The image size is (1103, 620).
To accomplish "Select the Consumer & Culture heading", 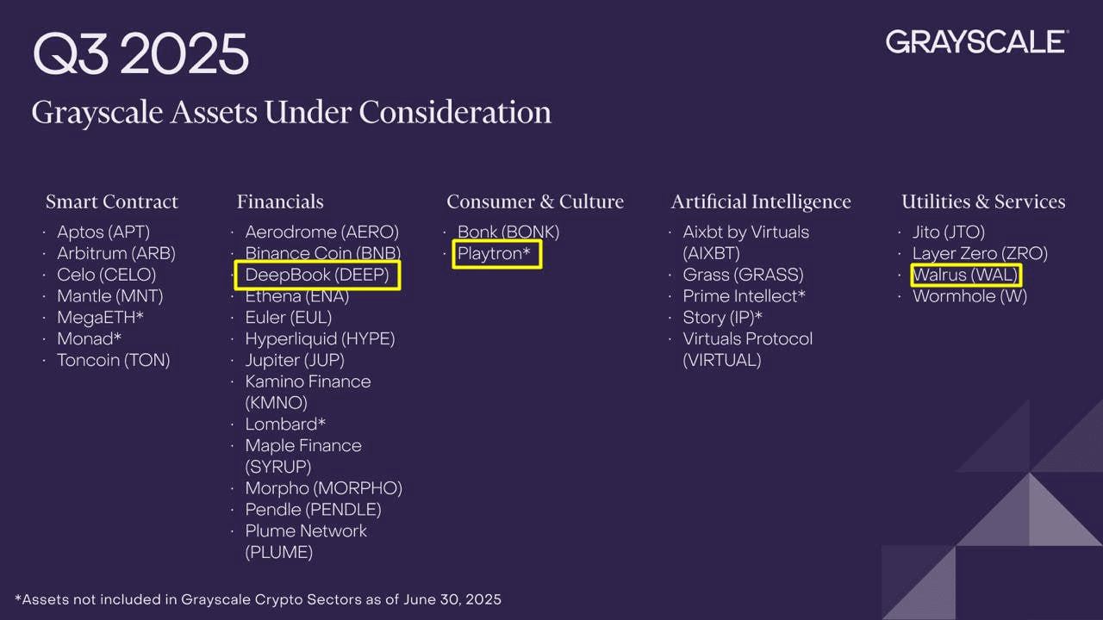I will coord(535,201).
